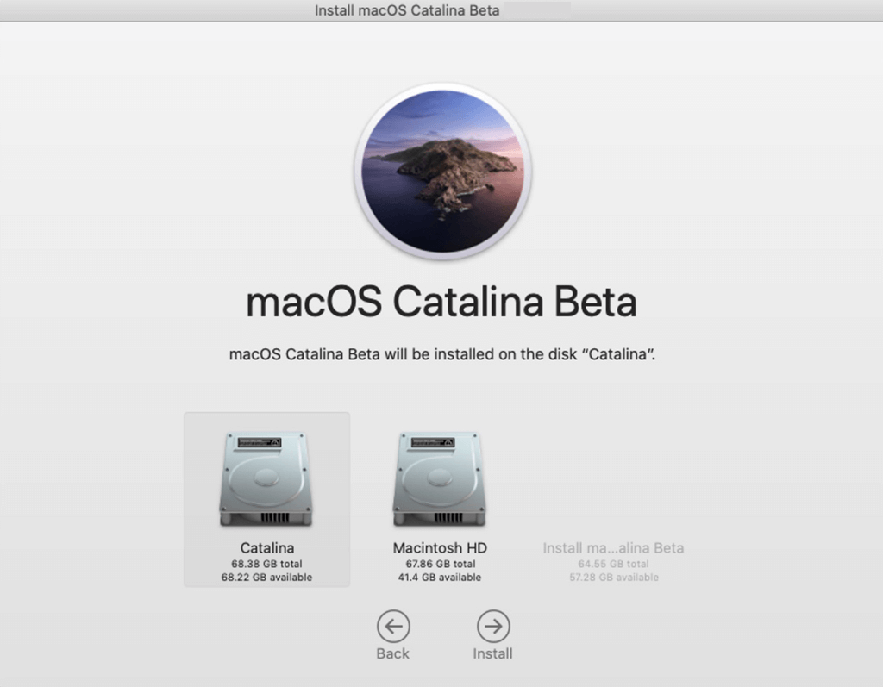
Task: Click the Back label
Action: click(393, 653)
